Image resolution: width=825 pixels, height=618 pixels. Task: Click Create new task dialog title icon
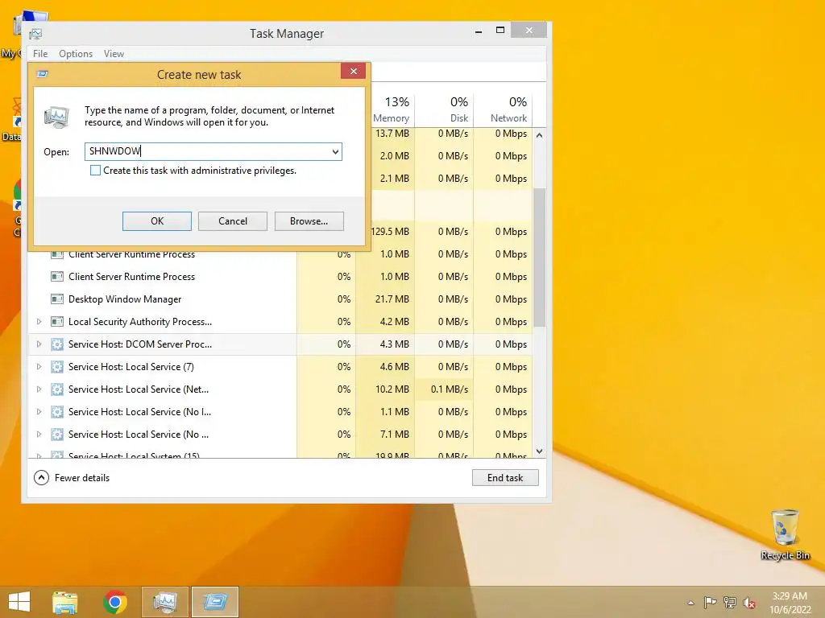click(43, 74)
